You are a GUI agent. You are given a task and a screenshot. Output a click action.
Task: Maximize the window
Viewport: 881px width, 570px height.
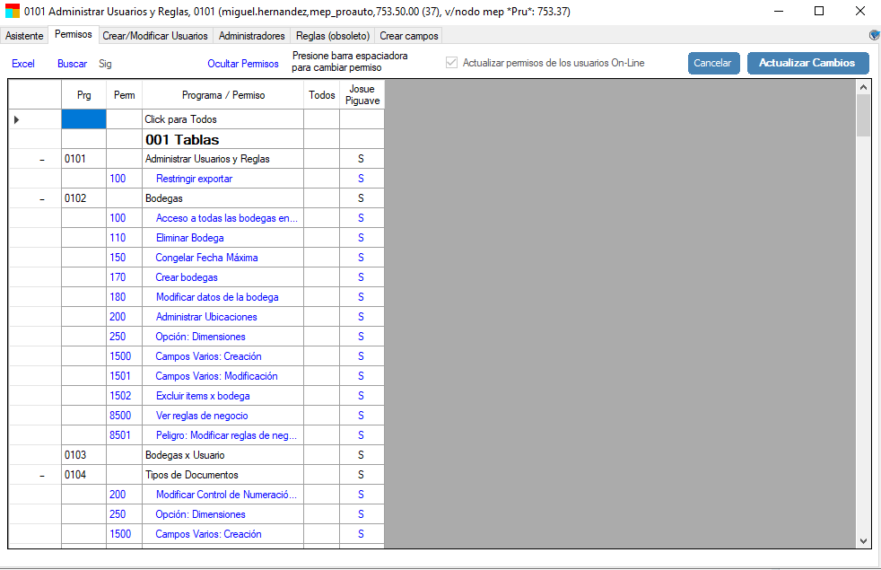click(819, 11)
